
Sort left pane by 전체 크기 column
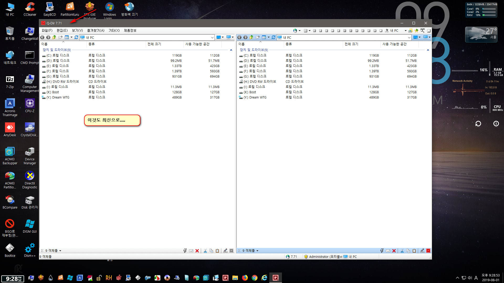(x=165, y=44)
